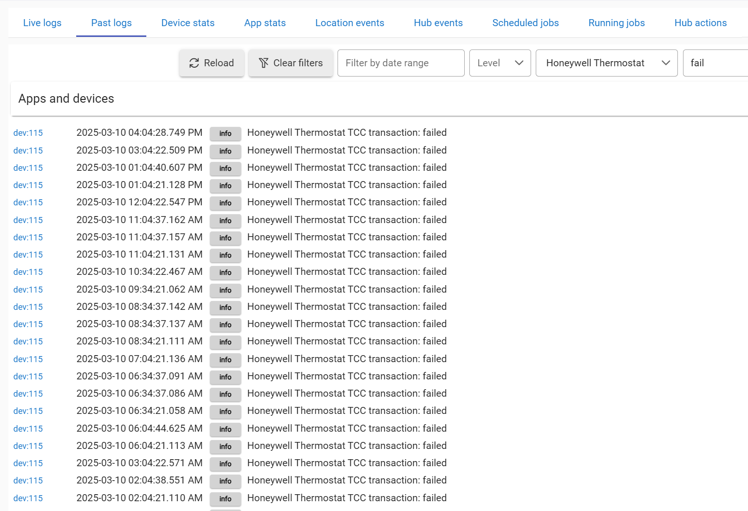Click the Apps and devices heading
748x511 pixels.
pyautogui.click(x=66, y=98)
